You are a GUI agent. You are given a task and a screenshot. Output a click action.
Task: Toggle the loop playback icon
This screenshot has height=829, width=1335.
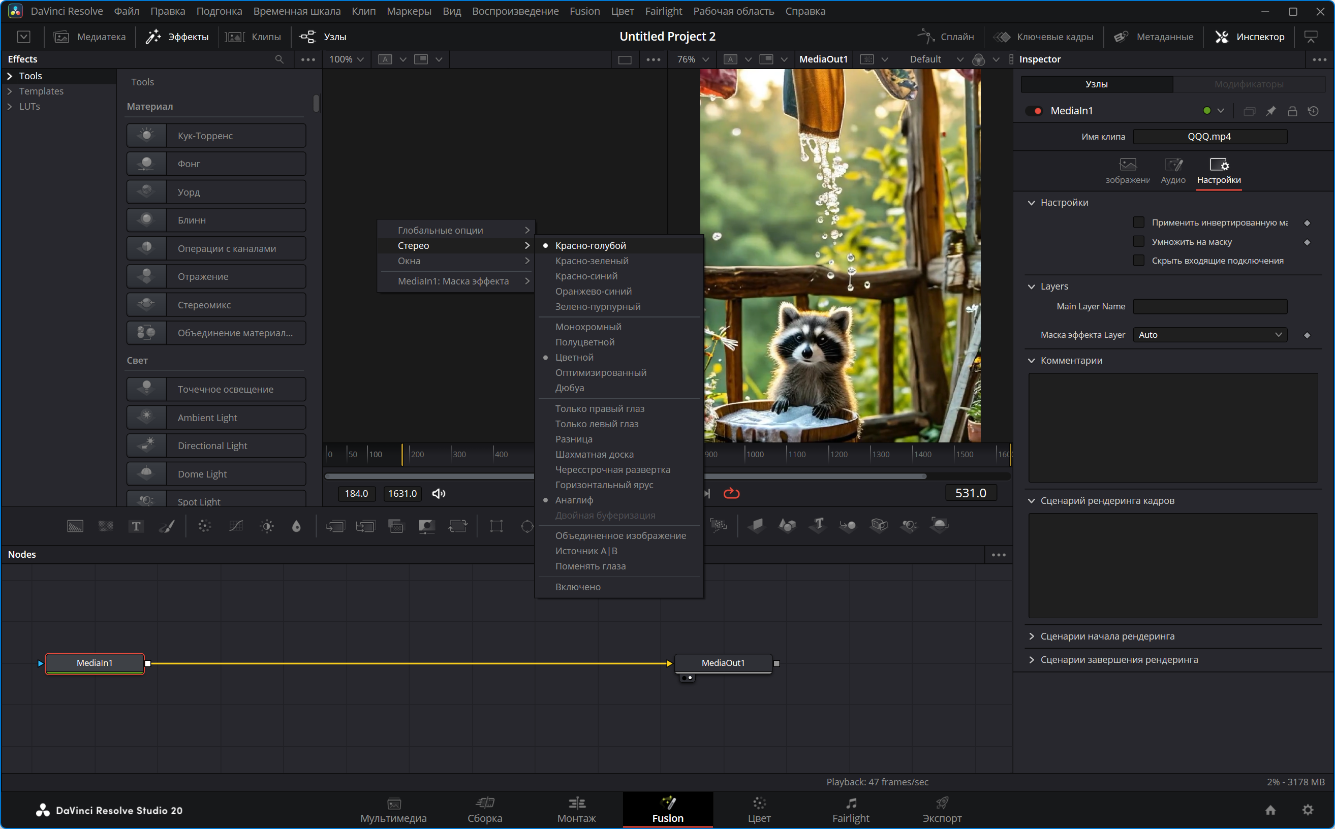(x=731, y=493)
